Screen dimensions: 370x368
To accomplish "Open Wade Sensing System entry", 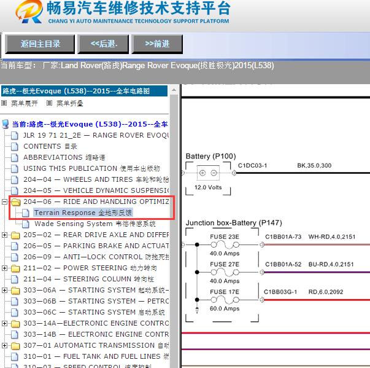I will pyautogui.click(x=95, y=224).
